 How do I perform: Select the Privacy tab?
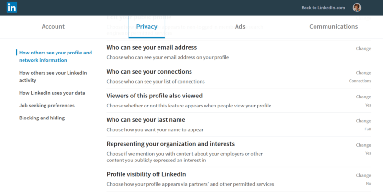click(146, 27)
